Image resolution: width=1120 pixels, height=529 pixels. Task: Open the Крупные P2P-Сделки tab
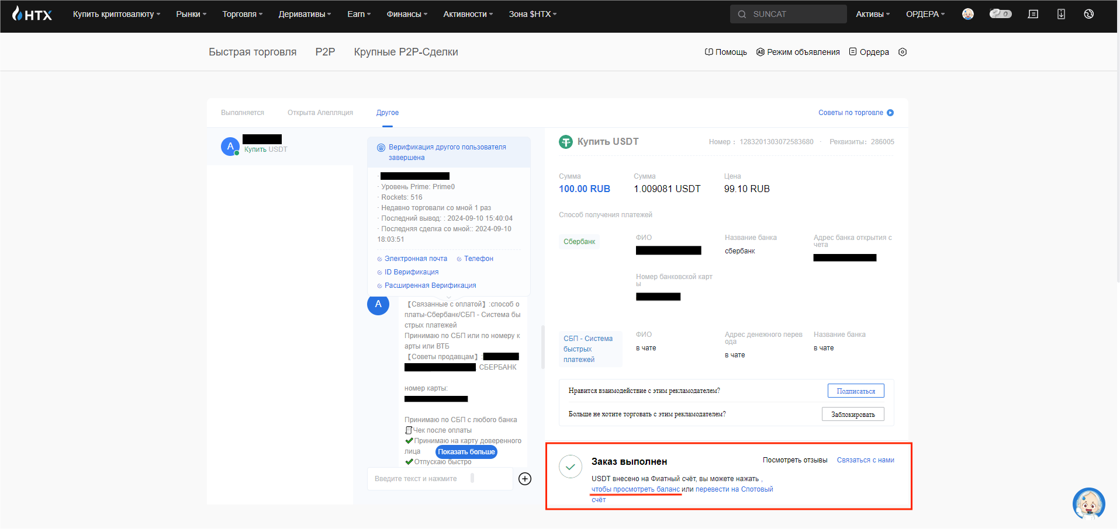[406, 52]
